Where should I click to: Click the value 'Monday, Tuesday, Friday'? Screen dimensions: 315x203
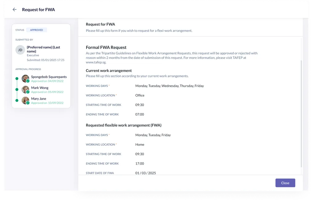(153, 135)
